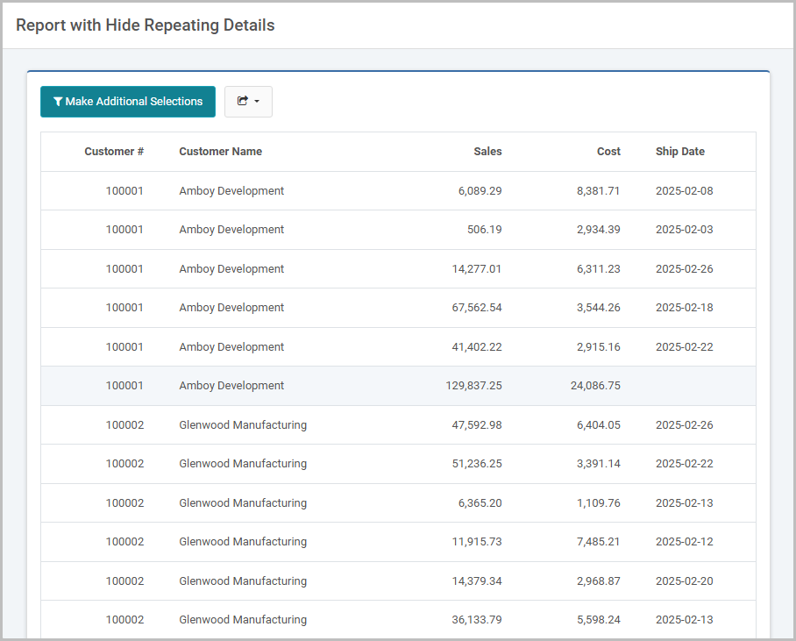
Task: Click ship date in the 14,277.01 row
Action: 685,268
